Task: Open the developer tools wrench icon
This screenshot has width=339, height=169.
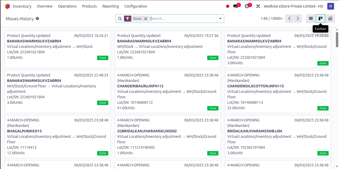Action: click(258, 6)
